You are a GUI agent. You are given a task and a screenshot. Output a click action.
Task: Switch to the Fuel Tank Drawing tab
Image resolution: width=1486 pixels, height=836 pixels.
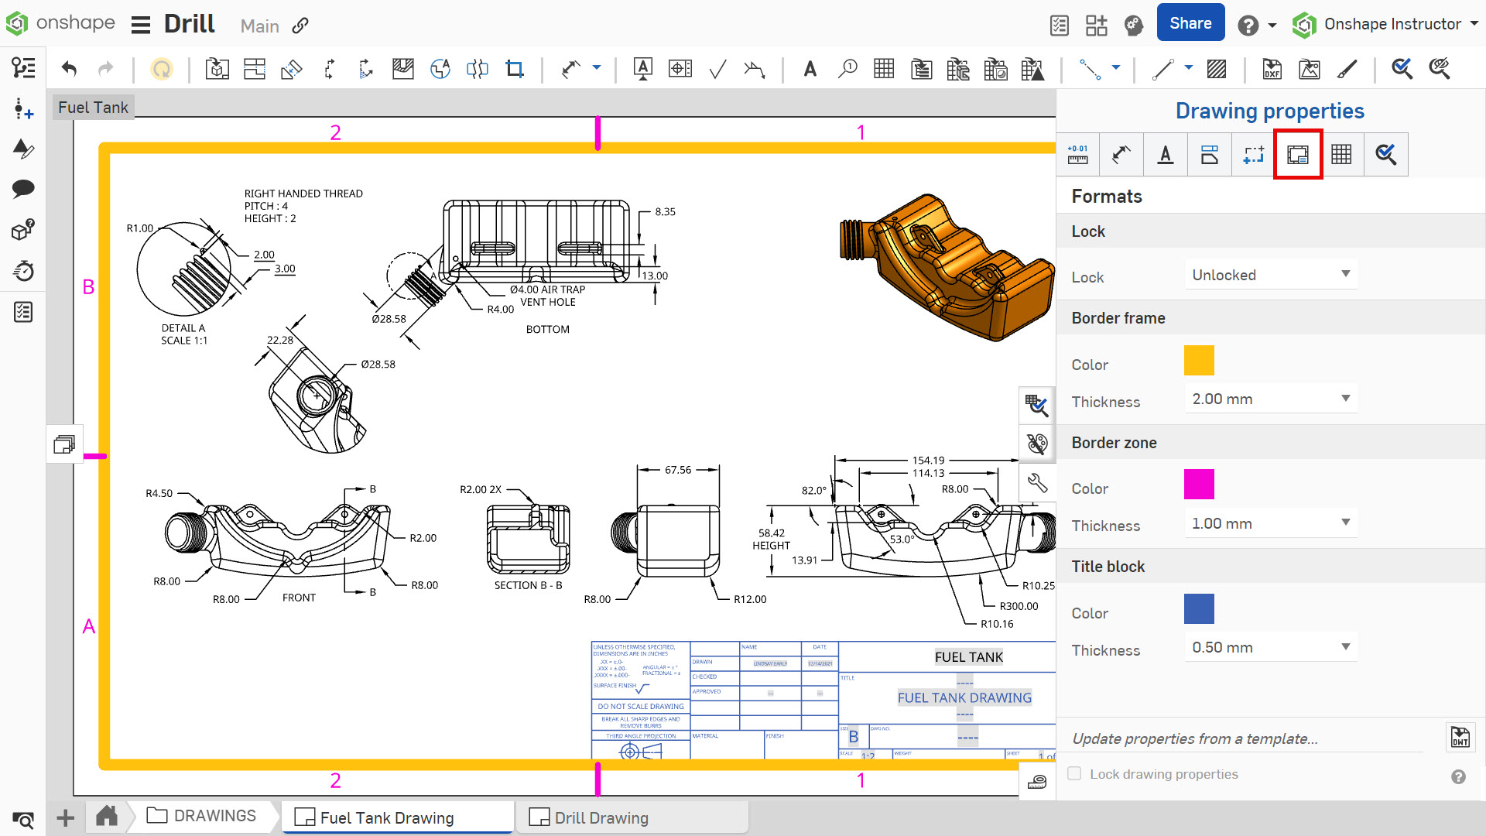tap(385, 817)
